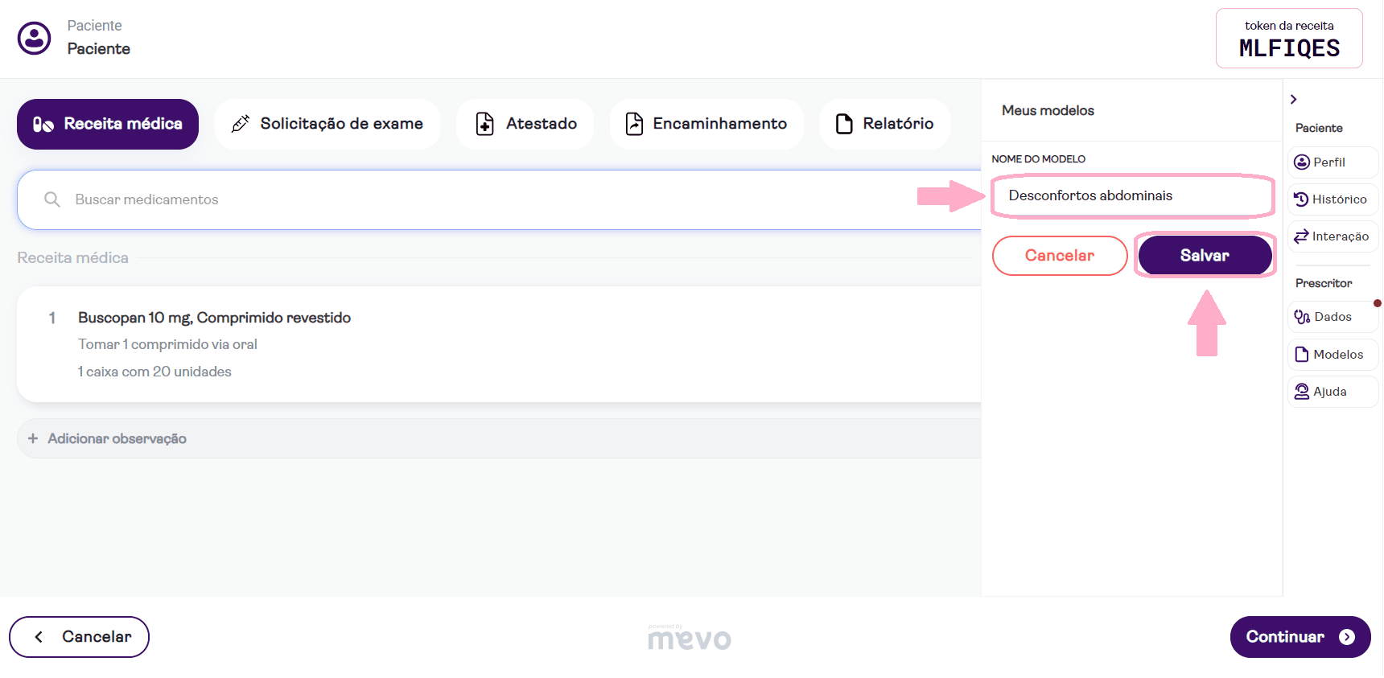Click the patient avatar icon

point(35,38)
